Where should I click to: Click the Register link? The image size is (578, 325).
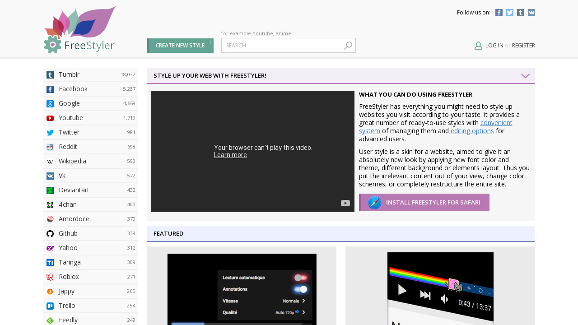523,46
